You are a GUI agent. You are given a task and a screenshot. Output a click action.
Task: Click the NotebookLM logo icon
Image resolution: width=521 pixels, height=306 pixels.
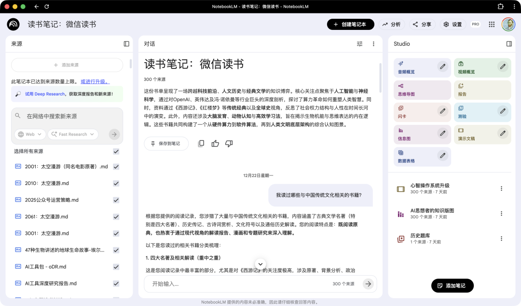[x=14, y=24]
